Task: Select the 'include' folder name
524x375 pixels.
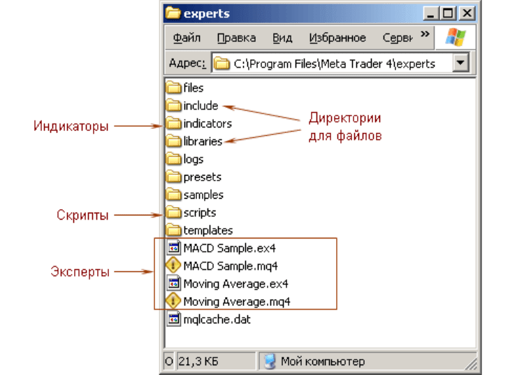Action: tap(201, 106)
